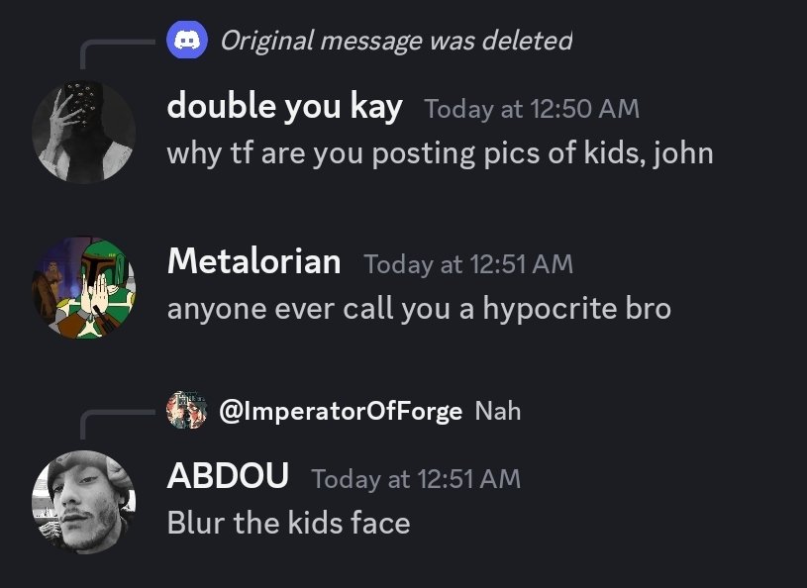This screenshot has width=807, height=588.
Task: Click ABDOU's 12:51 AM timestamp
Action: 416,479
